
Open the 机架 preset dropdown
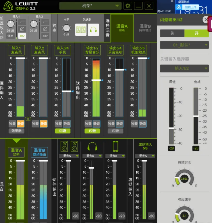click(x=90, y=6)
